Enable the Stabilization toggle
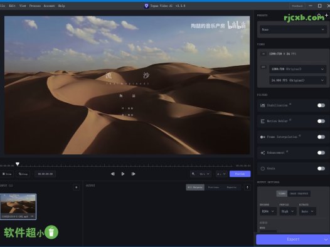The width and height of the screenshot is (330, 247). point(321,105)
